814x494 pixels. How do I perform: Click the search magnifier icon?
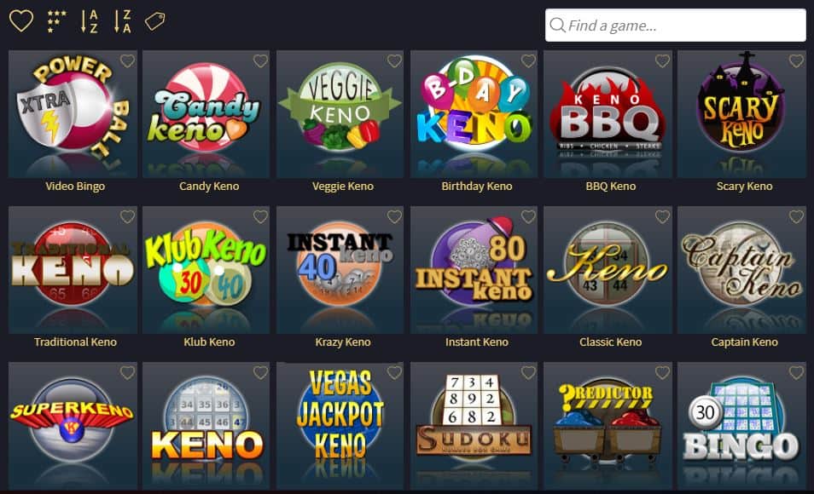(557, 25)
